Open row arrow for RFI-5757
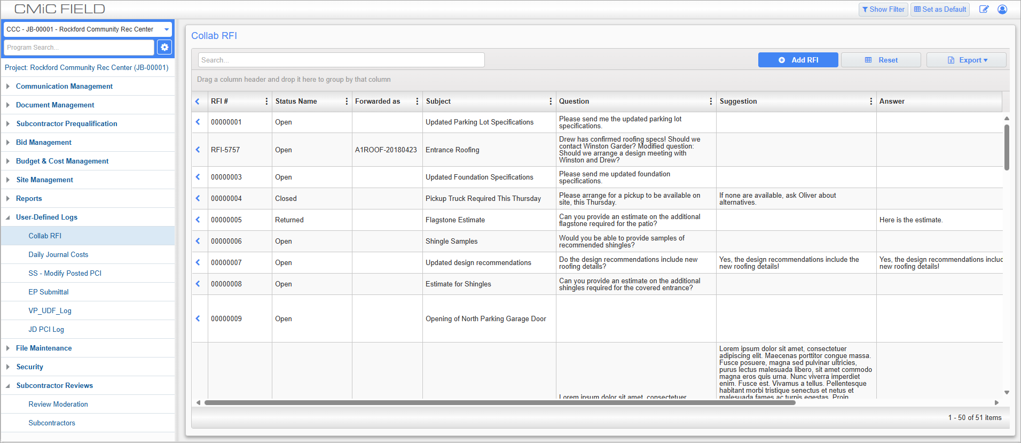The image size is (1021, 443). (x=198, y=150)
